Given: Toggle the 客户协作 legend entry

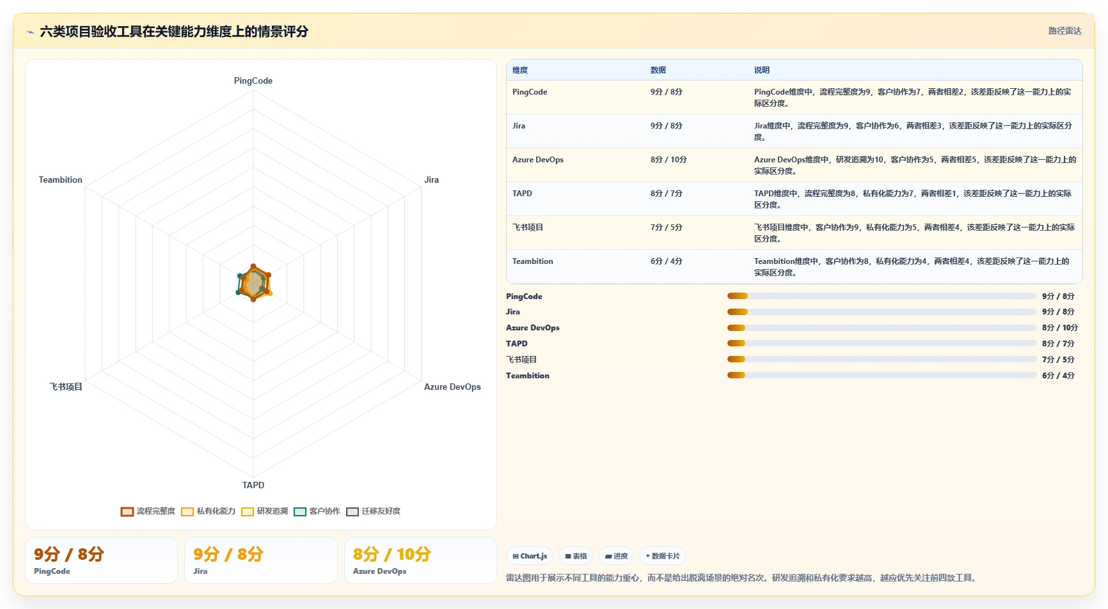Looking at the screenshot, I should (317, 511).
